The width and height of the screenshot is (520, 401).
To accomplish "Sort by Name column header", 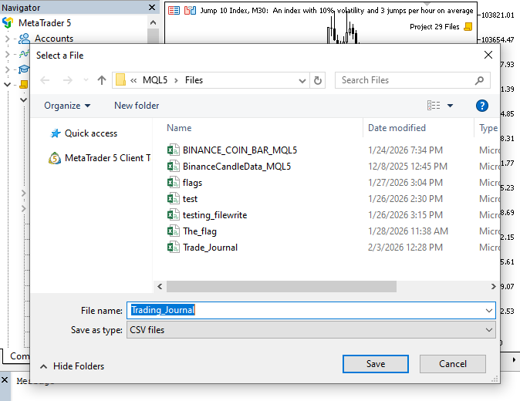I will [x=179, y=128].
